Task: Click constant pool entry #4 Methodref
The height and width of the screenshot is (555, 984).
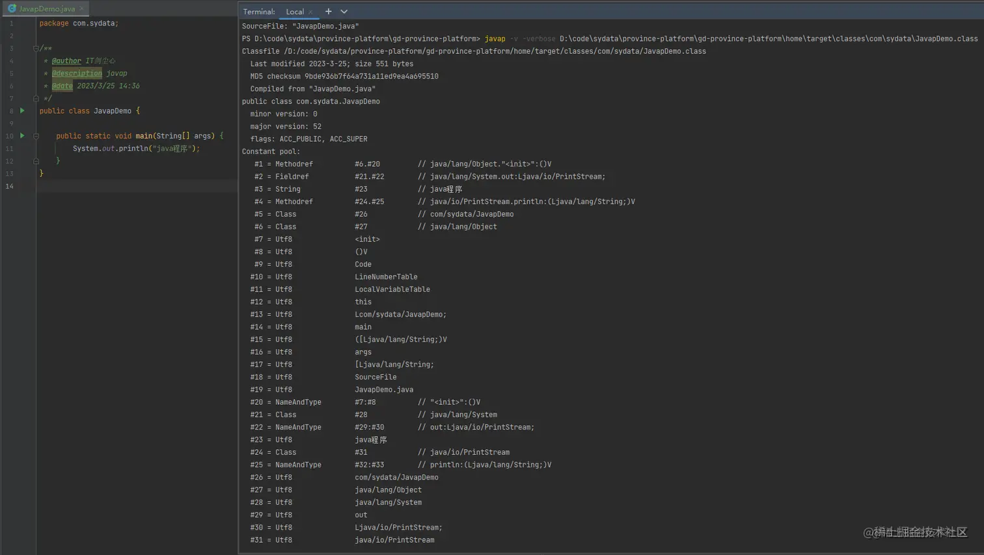Action: click(444, 201)
